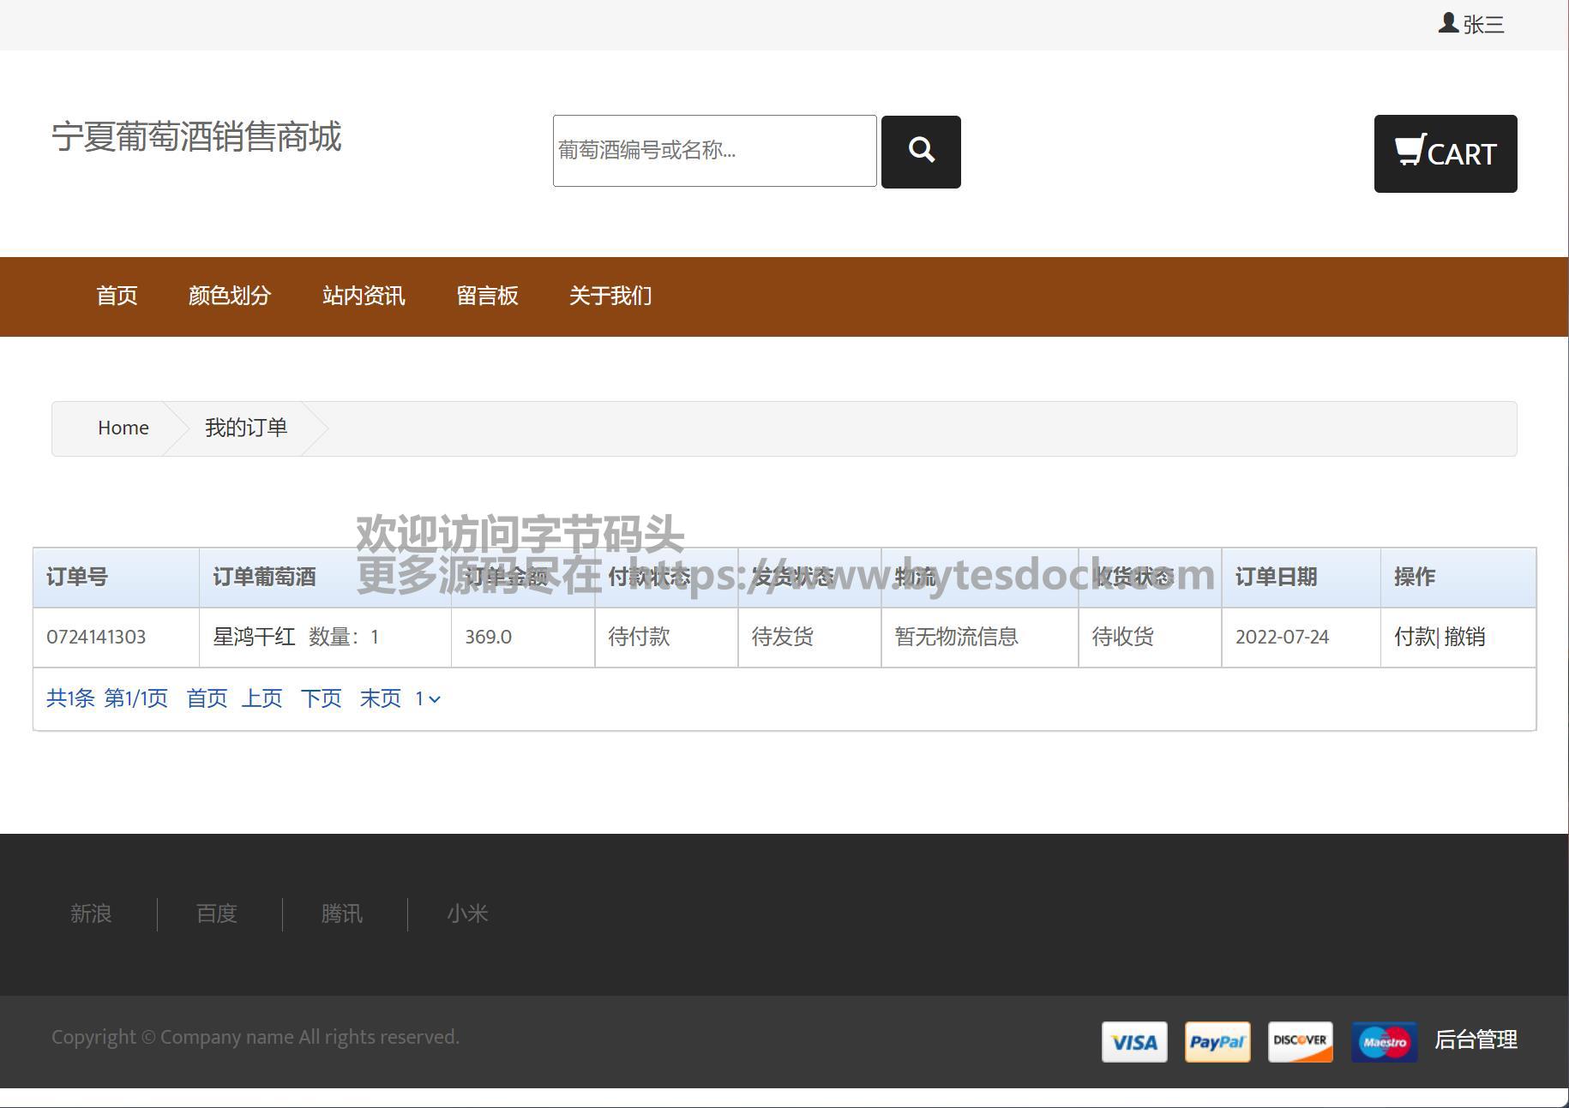The height and width of the screenshot is (1108, 1569).
Task: Click the 百度 footer link
Action: click(x=216, y=914)
